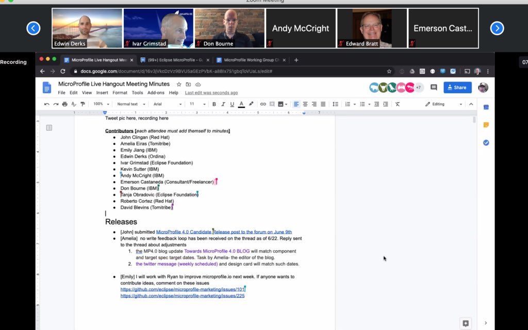Collapse the menus with toolbar chevron
The height and width of the screenshot is (330, 528).
coord(471,104)
